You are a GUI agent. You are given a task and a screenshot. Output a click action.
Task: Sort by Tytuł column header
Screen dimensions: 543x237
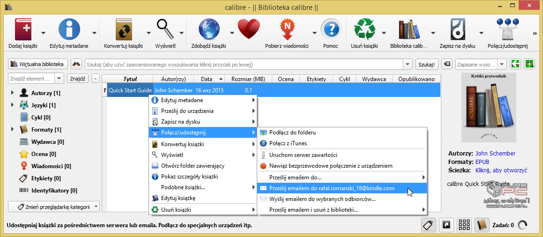[130, 79]
